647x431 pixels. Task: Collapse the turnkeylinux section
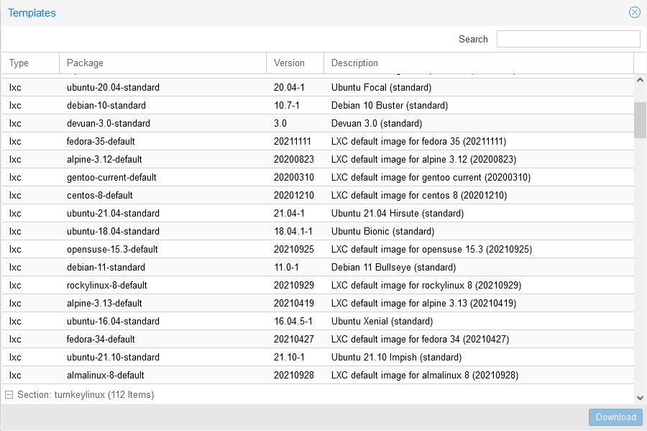tap(9, 395)
